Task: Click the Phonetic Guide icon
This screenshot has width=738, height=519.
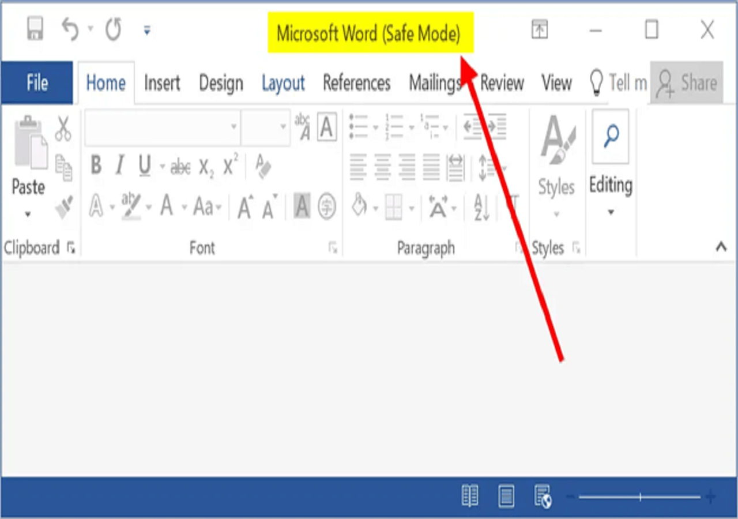Action: 302,127
